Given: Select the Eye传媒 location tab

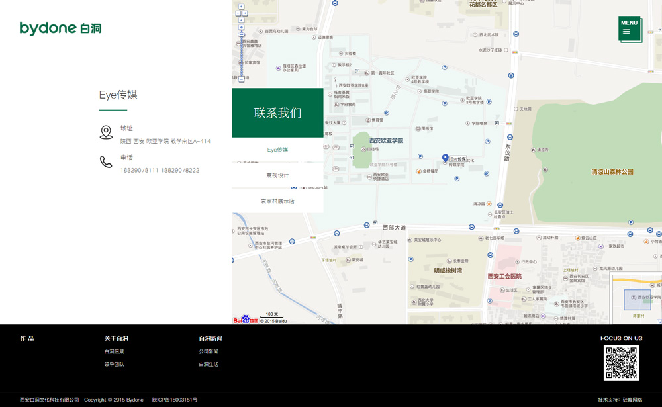Looking at the screenshot, I should click(277, 150).
